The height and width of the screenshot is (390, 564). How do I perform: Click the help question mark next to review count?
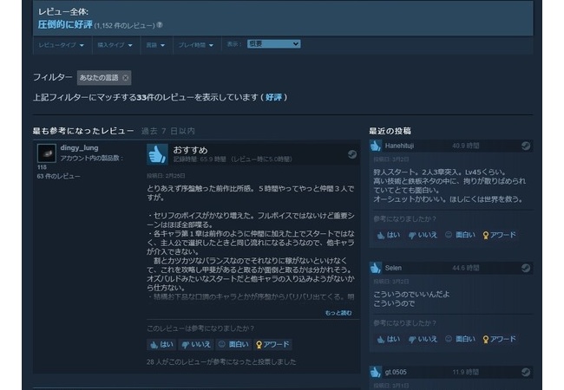click(160, 25)
